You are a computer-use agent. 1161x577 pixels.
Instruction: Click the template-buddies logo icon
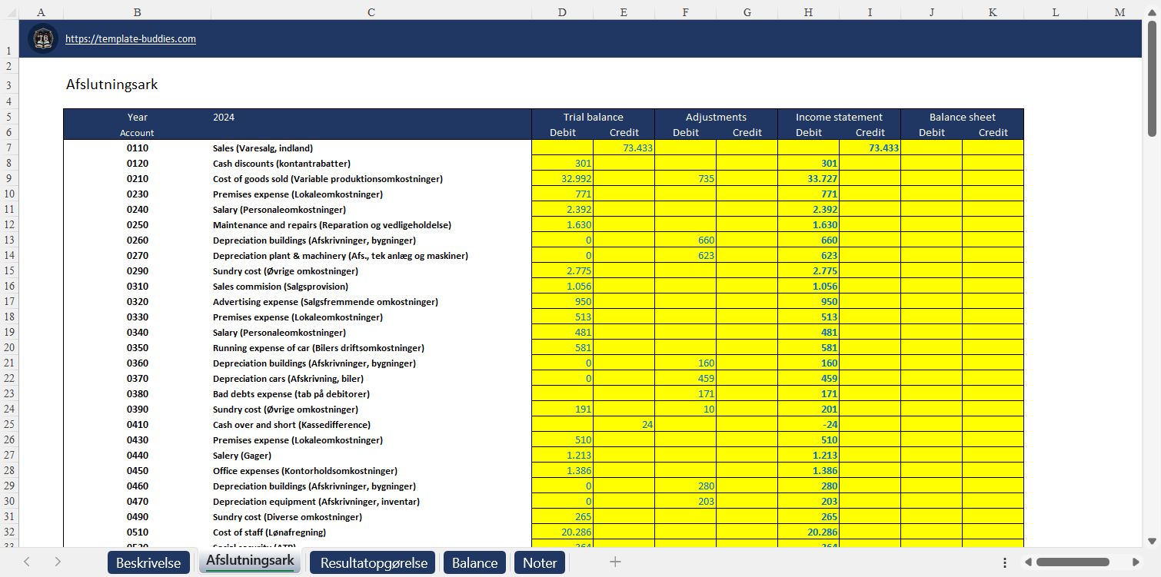(x=42, y=38)
